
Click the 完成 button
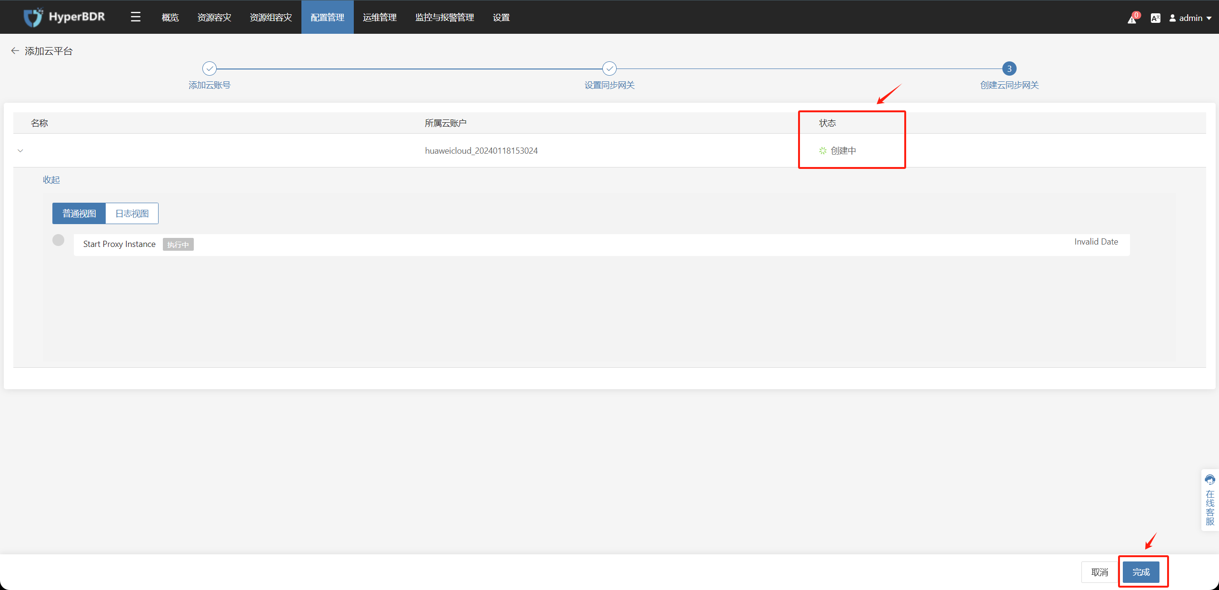pos(1141,572)
